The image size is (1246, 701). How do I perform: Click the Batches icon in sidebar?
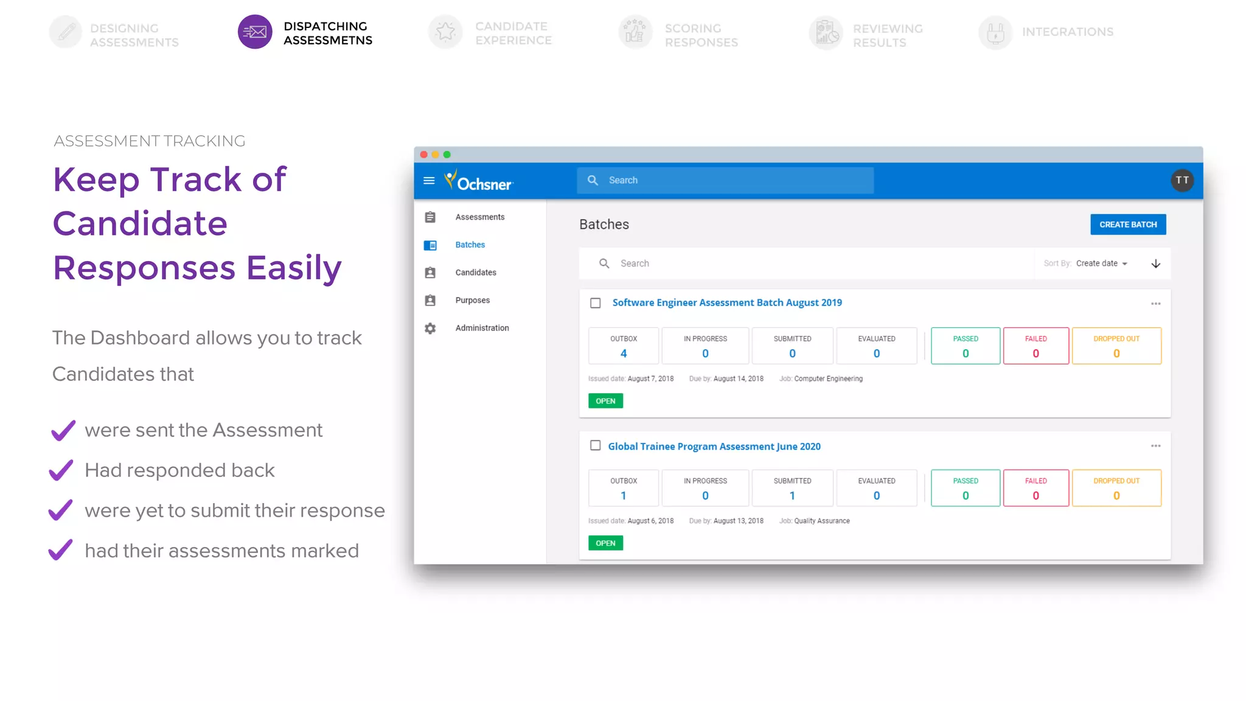pos(430,245)
